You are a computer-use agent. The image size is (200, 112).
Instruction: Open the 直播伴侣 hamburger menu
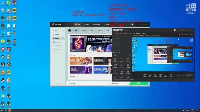tap(186, 30)
